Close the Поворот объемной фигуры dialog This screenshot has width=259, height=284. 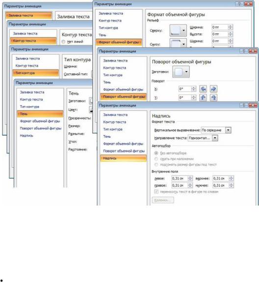(253, 51)
